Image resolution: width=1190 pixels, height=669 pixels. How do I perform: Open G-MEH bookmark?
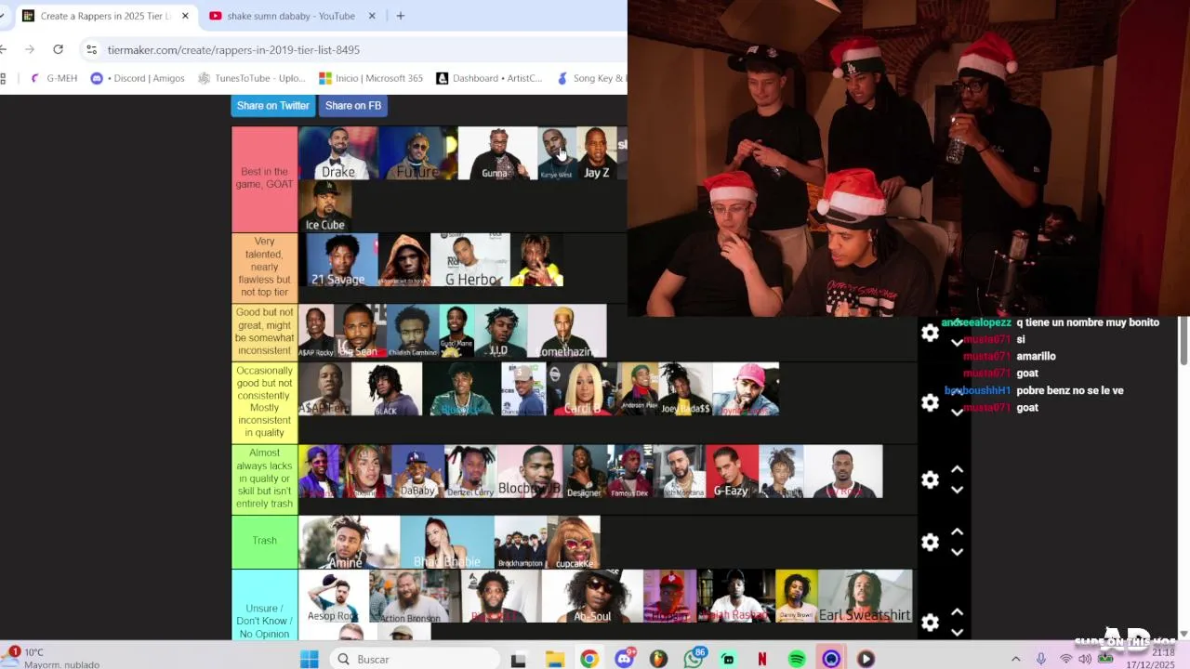[x=54, y=78]
